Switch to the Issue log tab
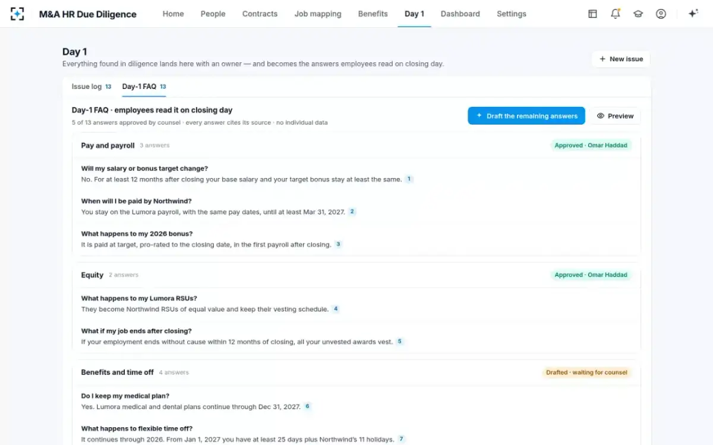 pyautogui.click(x=92, y=87)
